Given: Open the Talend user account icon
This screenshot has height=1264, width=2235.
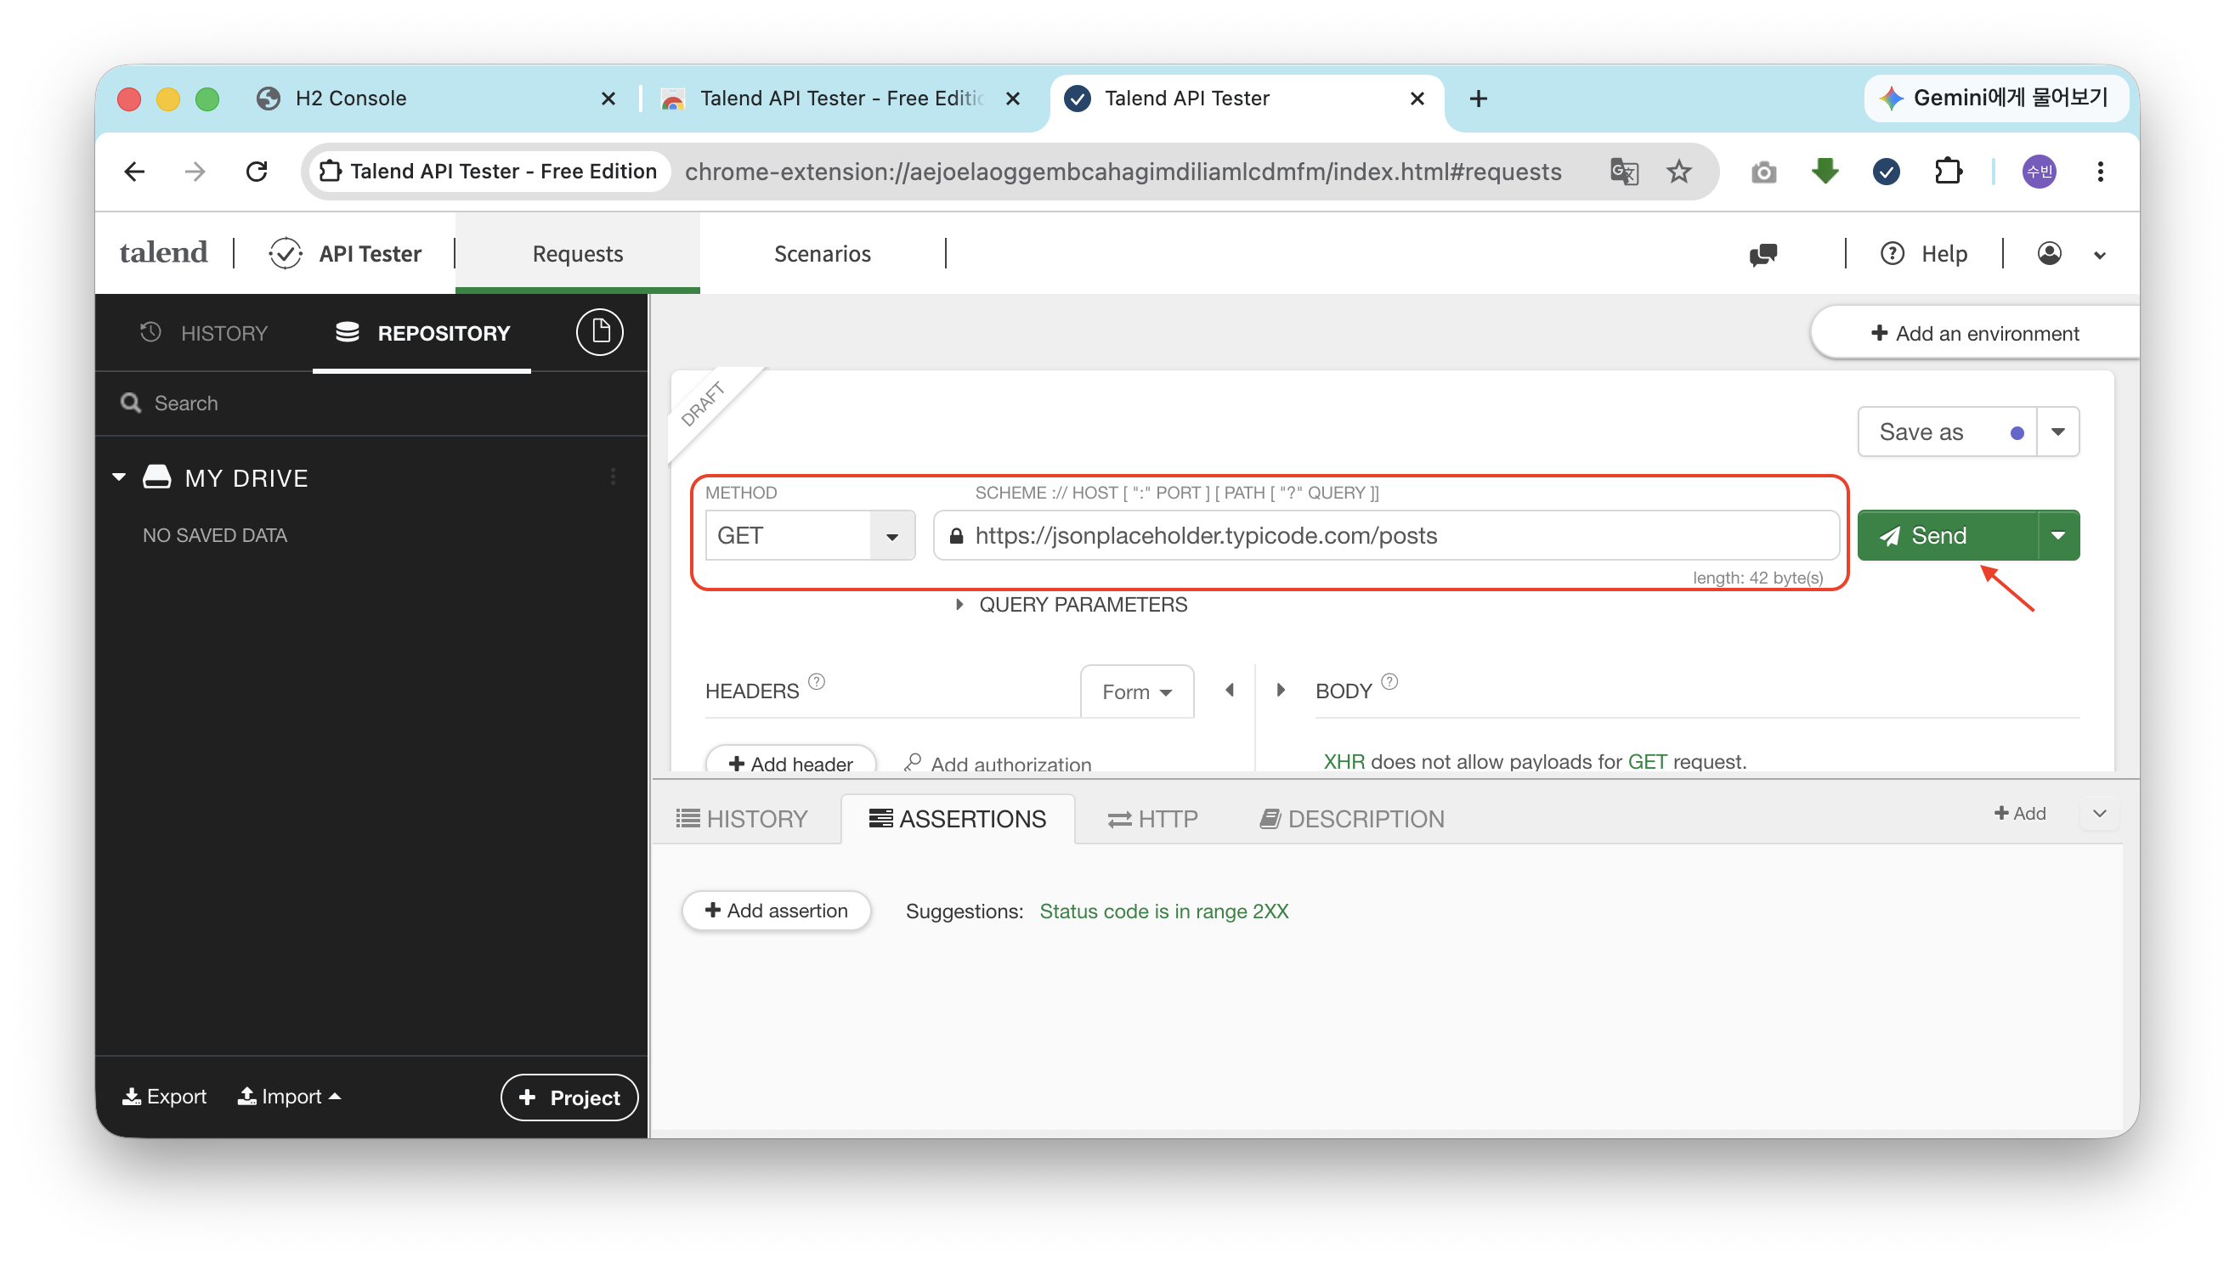Looking at the screenshot, I should (x=2048, y=253).
